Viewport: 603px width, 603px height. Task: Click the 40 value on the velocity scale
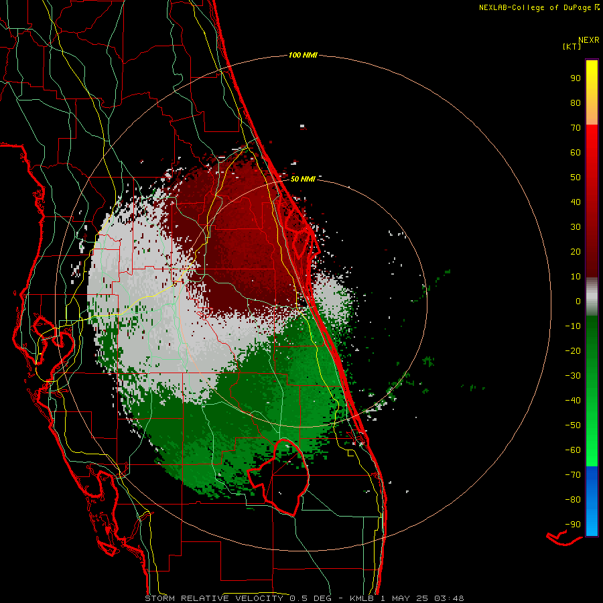[576, 202]
